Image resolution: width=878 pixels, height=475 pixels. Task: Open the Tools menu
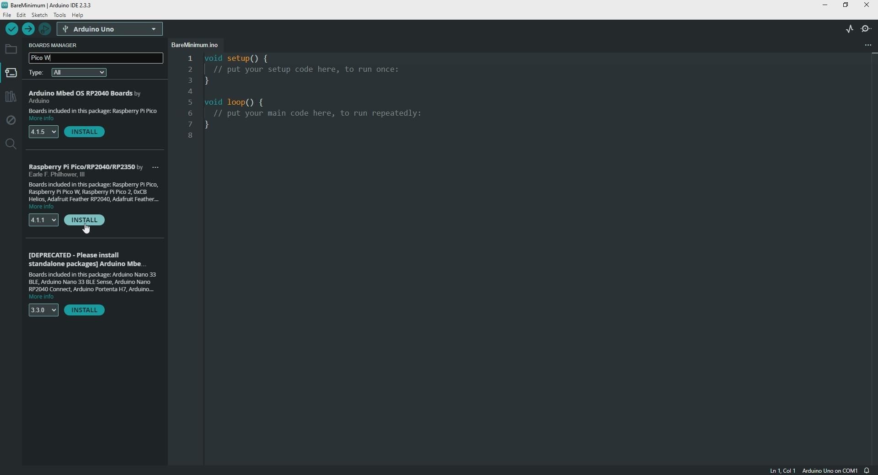tap(59, 15)
